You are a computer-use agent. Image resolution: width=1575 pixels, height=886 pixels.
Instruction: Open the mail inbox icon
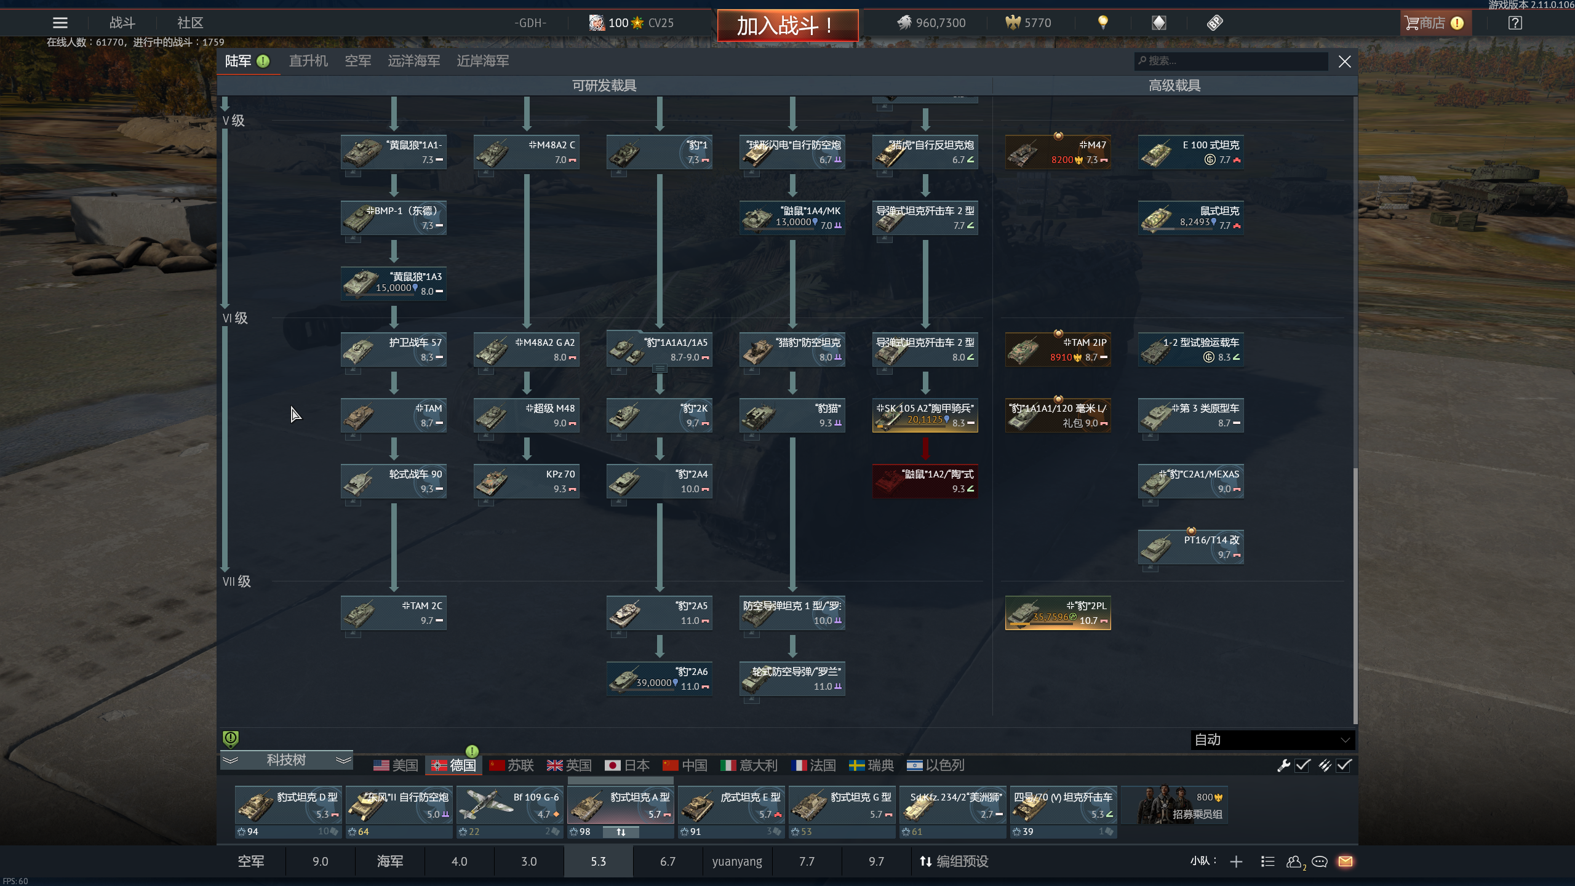coord(1346,861)
